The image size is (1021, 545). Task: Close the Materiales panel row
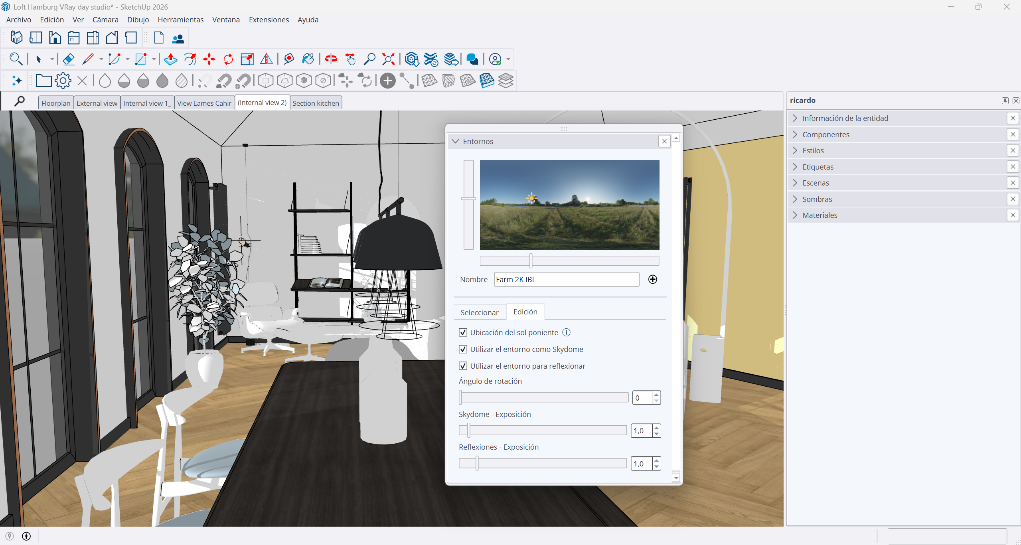point(1013,215)
